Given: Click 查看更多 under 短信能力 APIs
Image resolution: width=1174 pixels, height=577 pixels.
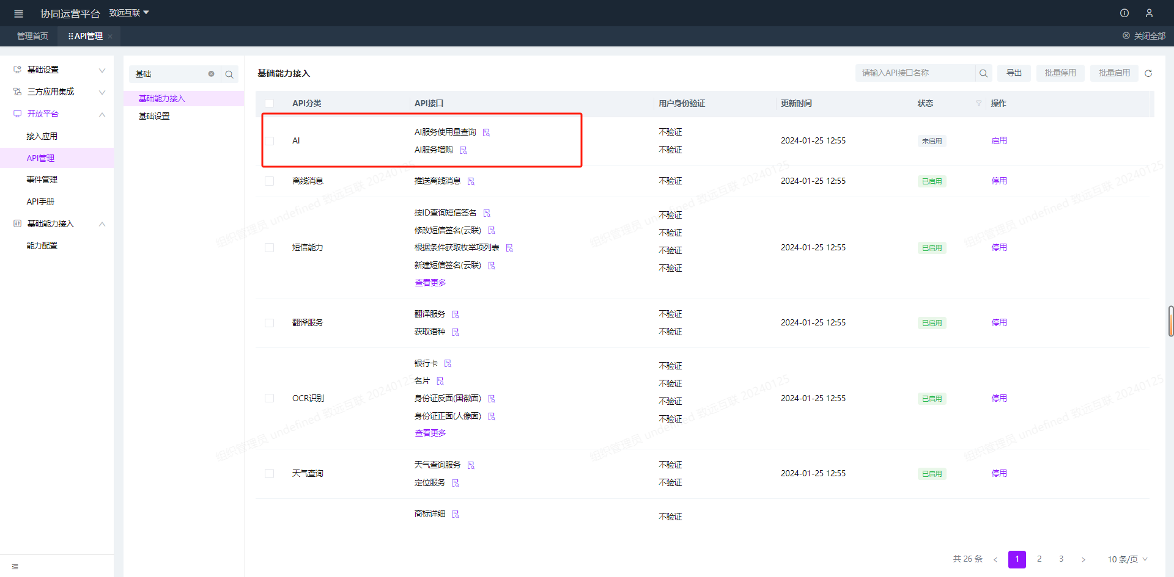Looking at the screenshot, I should click(x=430, y=283).
